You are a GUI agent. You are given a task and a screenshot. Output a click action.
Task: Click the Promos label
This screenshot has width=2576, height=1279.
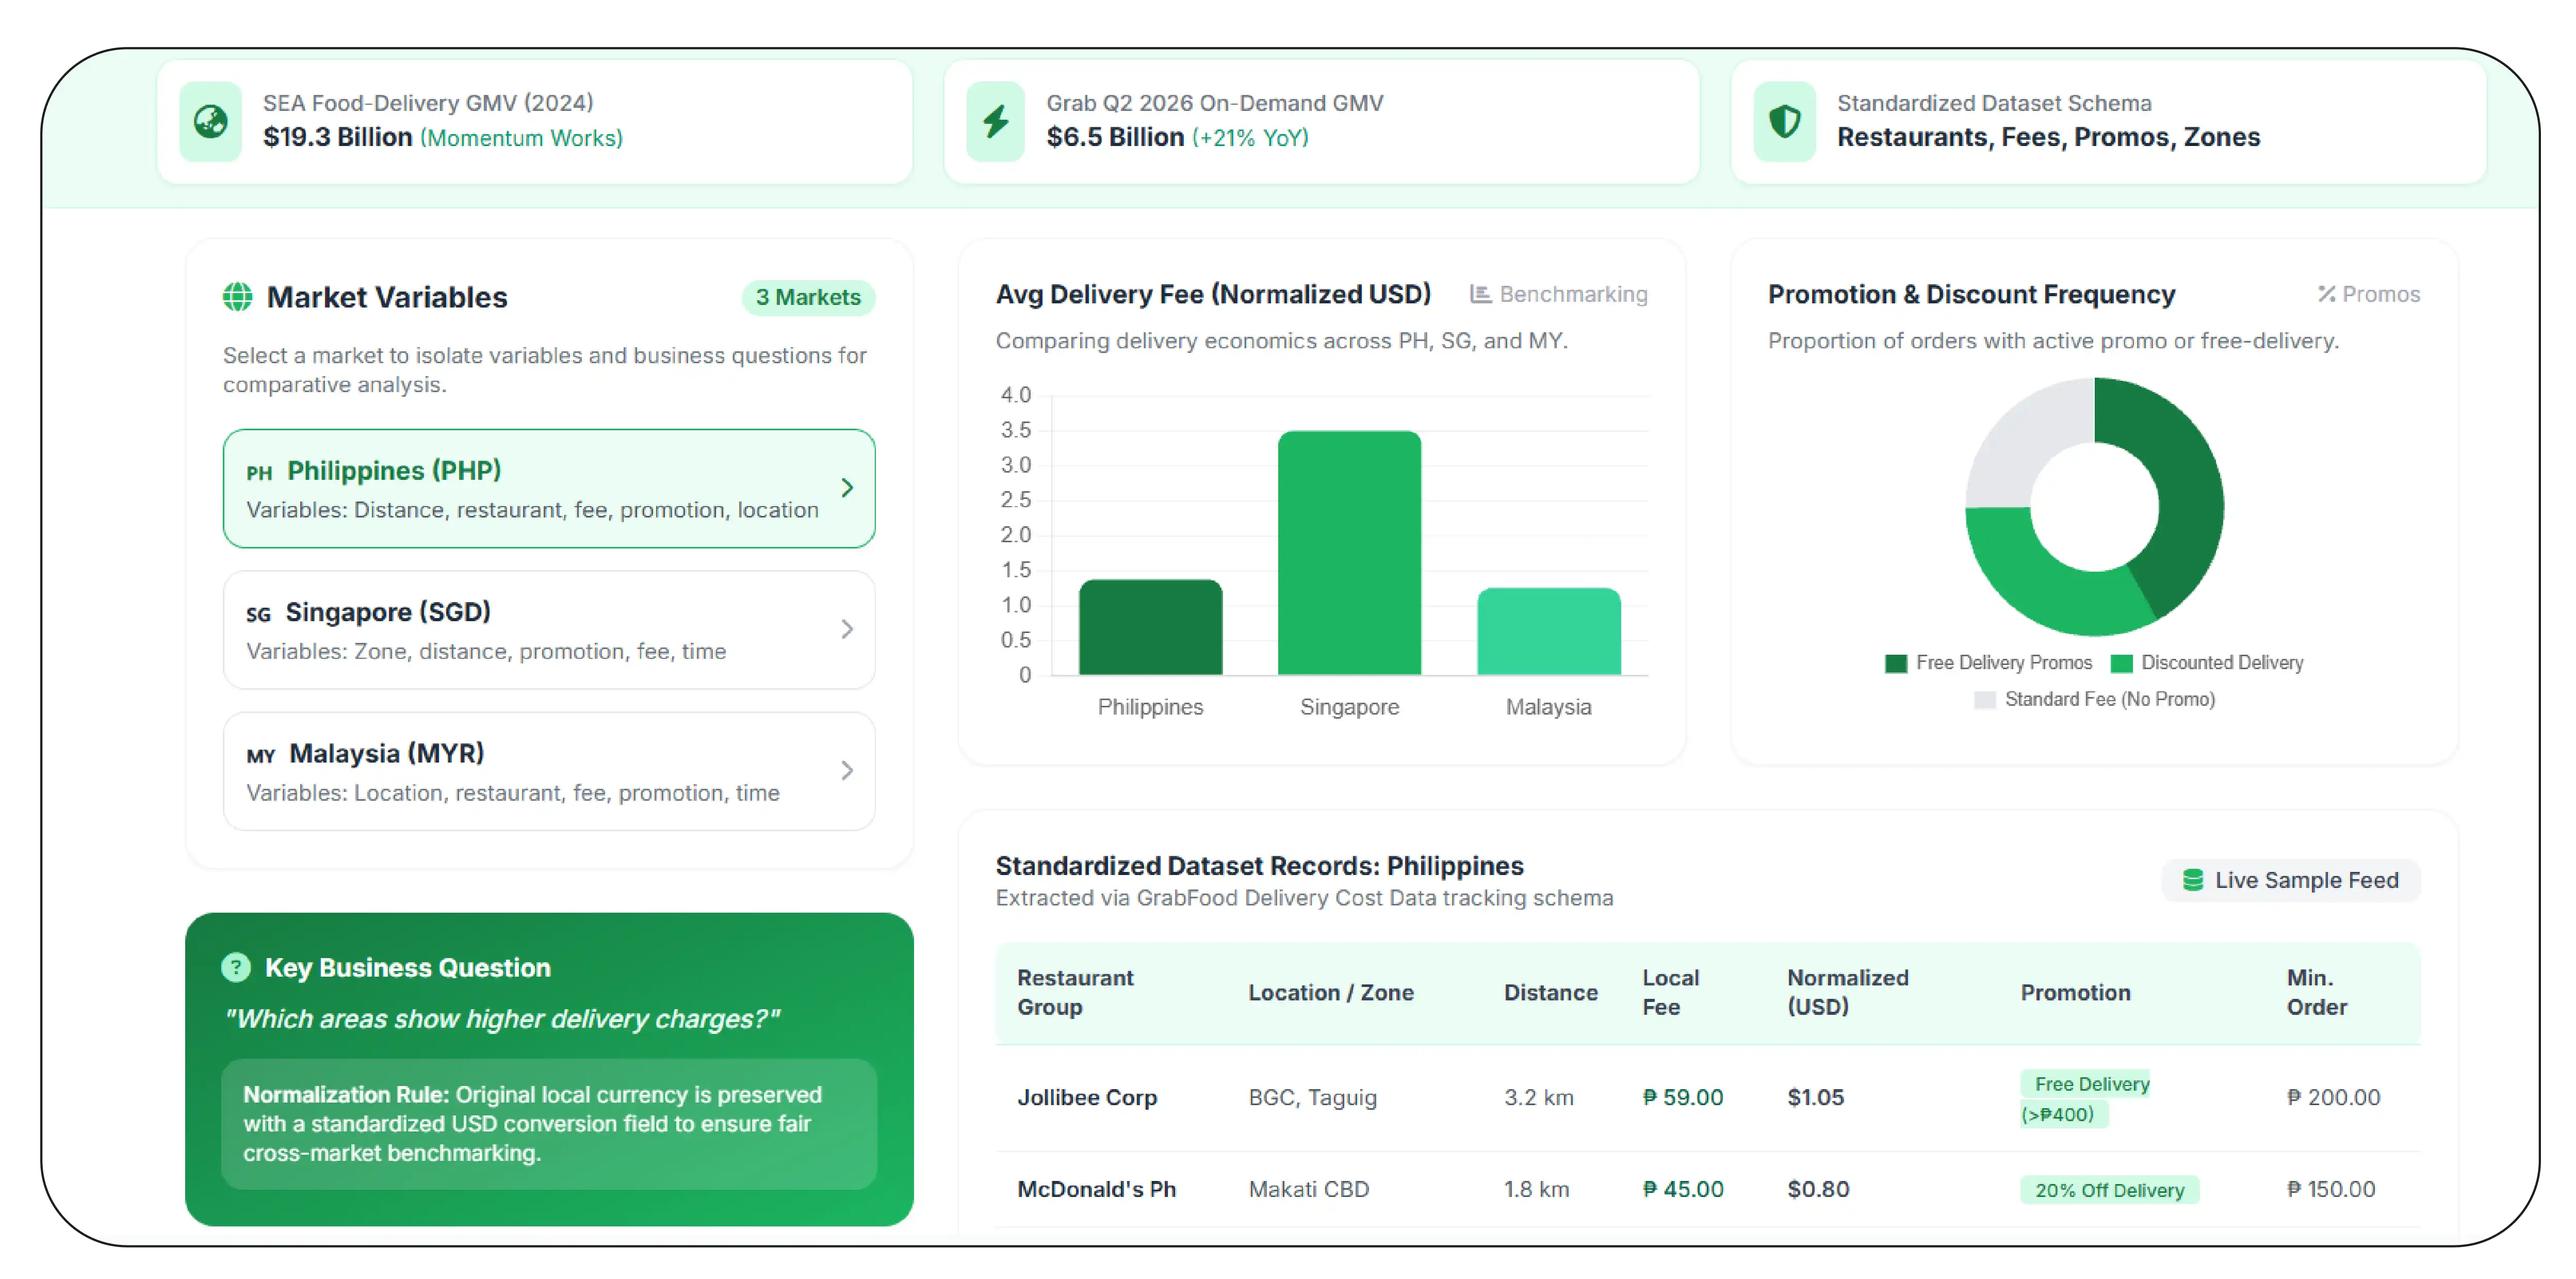[x=2381, y=294]
